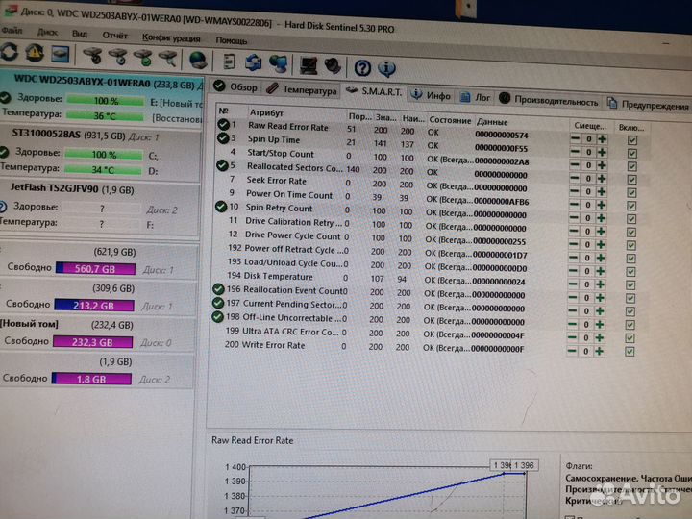692x519 pixels.
Task: Click the refresh icon in the toolbar
Action: (x=10, y=53)
